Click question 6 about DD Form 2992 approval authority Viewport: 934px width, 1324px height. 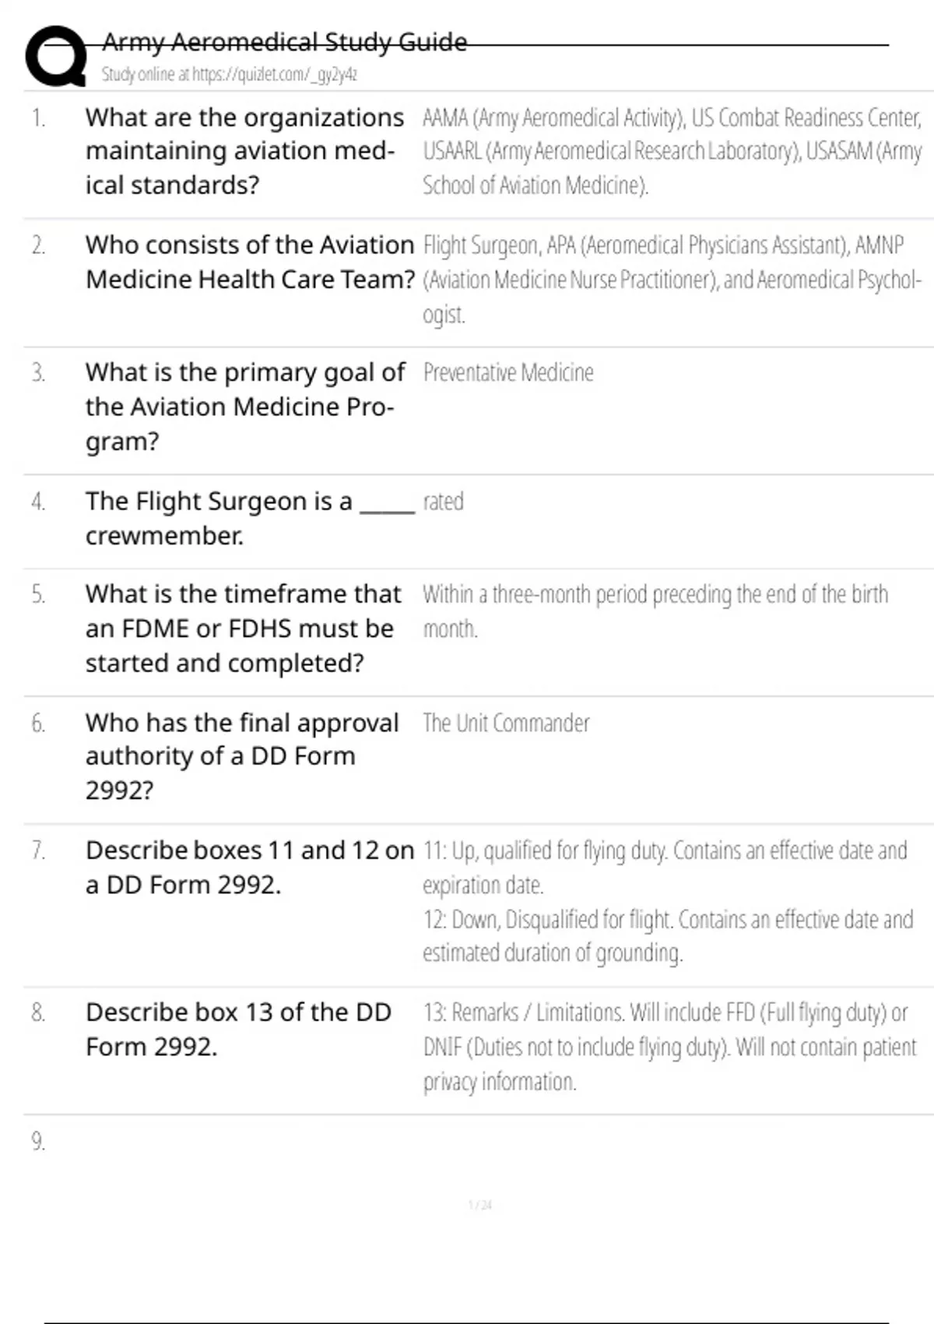242,755
